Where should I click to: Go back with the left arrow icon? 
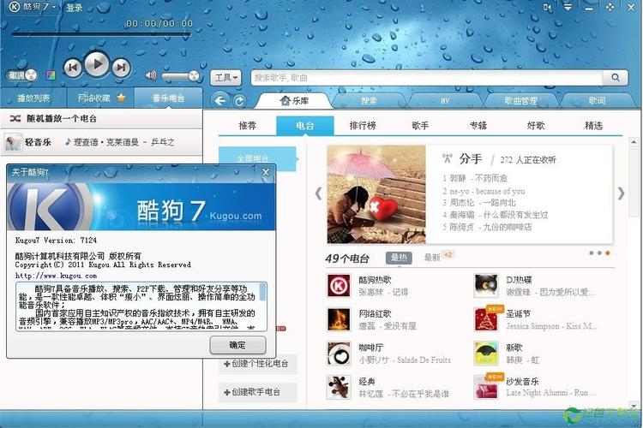pyautogui.click(x=220, y=101)
